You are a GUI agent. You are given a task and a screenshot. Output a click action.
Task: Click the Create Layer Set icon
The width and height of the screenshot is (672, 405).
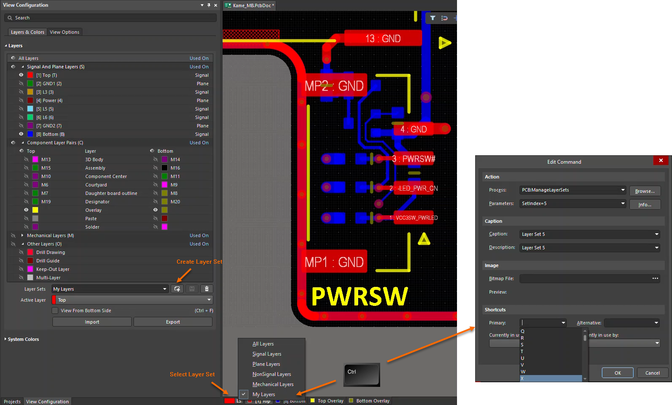pos(177,289)
